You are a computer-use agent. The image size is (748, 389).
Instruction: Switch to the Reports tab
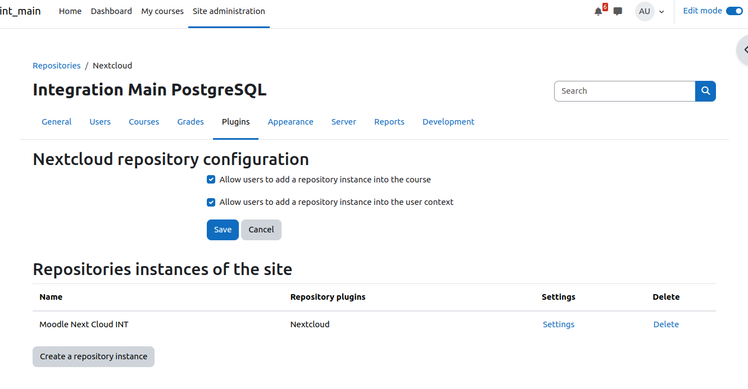click(x=389, y=122)
